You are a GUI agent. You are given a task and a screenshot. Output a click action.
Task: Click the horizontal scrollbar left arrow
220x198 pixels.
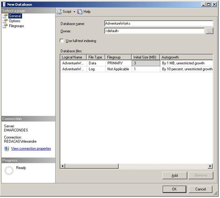63,166
